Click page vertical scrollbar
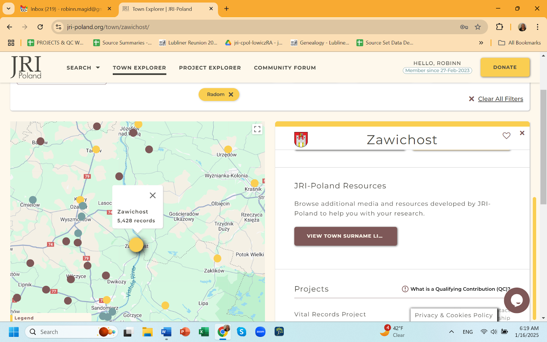547x342 pixels. pos(543,147)
